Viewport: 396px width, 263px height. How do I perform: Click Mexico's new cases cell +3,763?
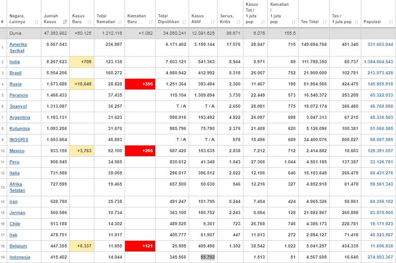point(82,151)
